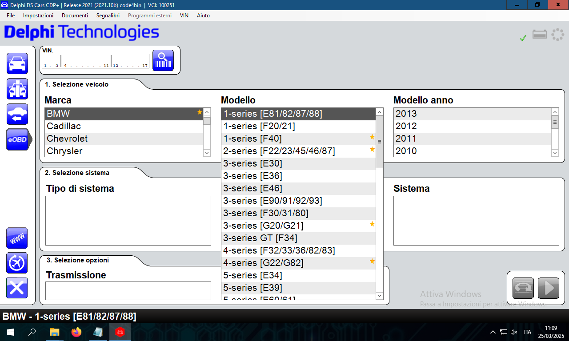Select Chevrolet in Marca list
569x341 pixels.
[124, 139]
